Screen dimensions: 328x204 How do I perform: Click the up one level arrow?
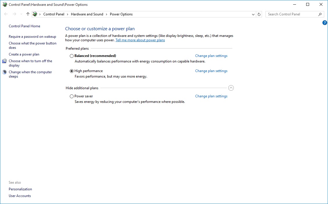28,14
